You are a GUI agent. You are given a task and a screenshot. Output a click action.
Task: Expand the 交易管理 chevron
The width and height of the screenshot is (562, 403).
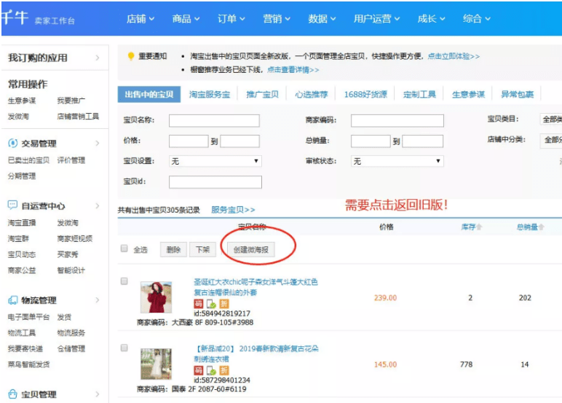click(98, 143)
